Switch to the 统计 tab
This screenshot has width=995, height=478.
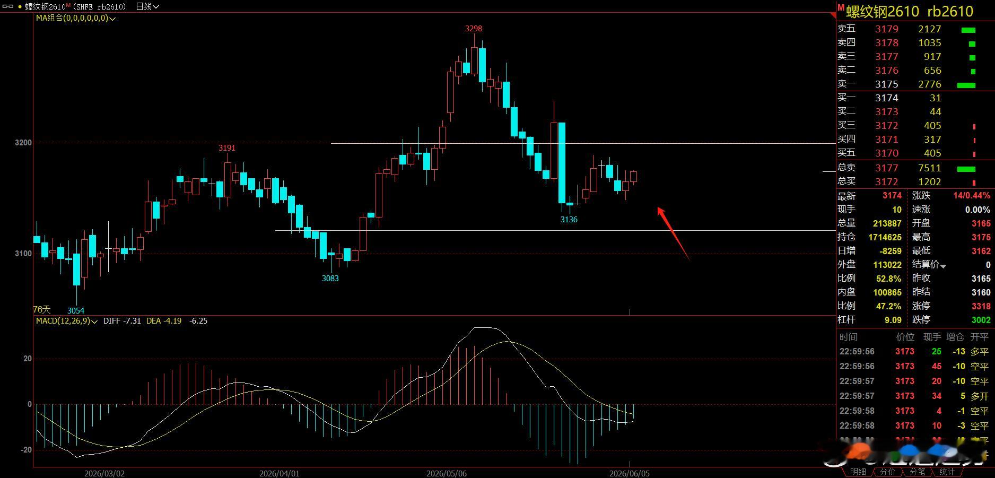click(x=947, y=472)
